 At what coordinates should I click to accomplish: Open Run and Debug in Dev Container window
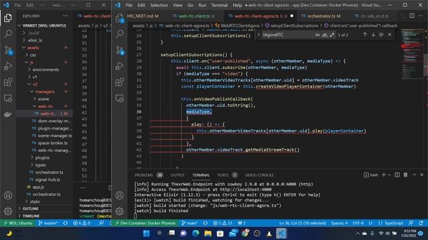click(120, 66)
